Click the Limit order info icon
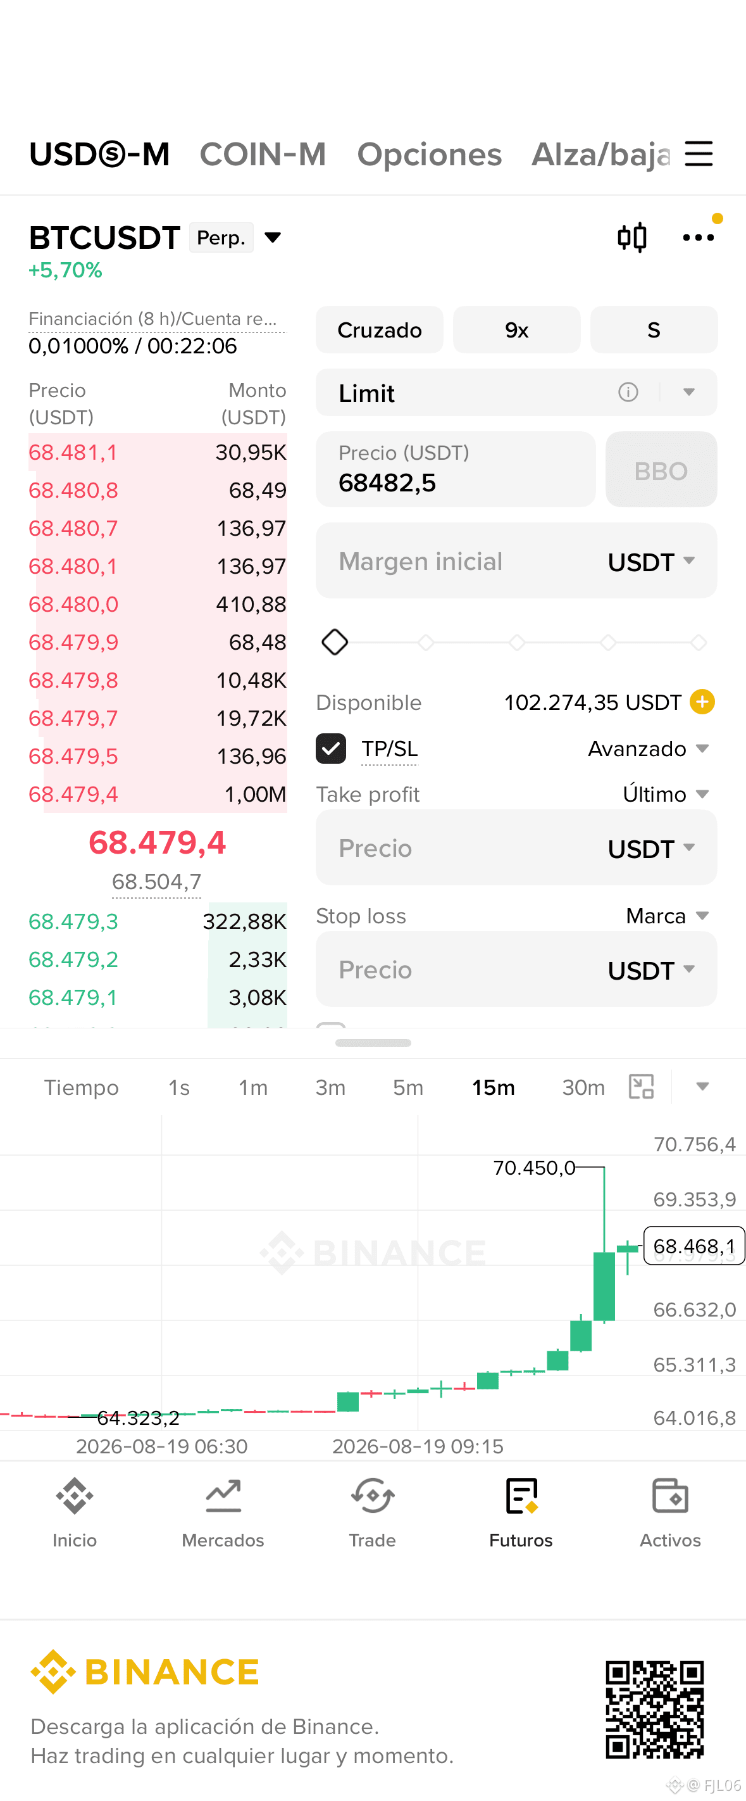746x1801 pixels. [628, 392]
